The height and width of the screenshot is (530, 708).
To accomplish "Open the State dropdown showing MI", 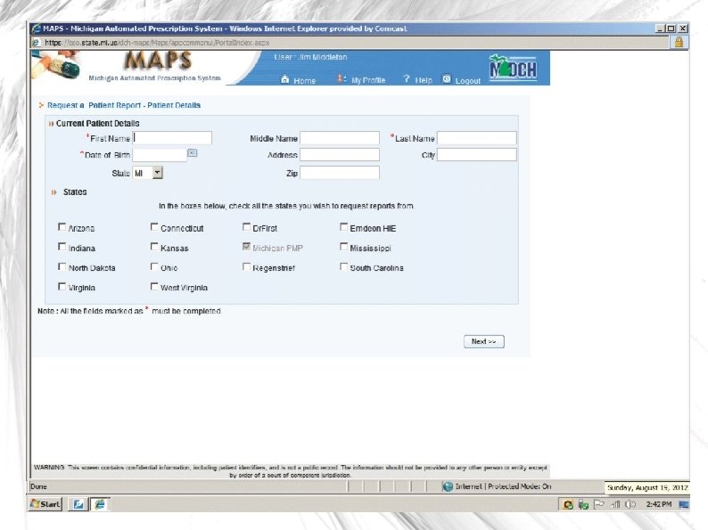I will point(148,173).
